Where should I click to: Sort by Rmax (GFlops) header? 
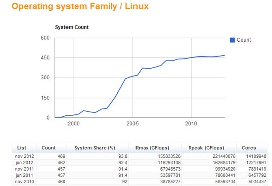(x=152, y=148)
